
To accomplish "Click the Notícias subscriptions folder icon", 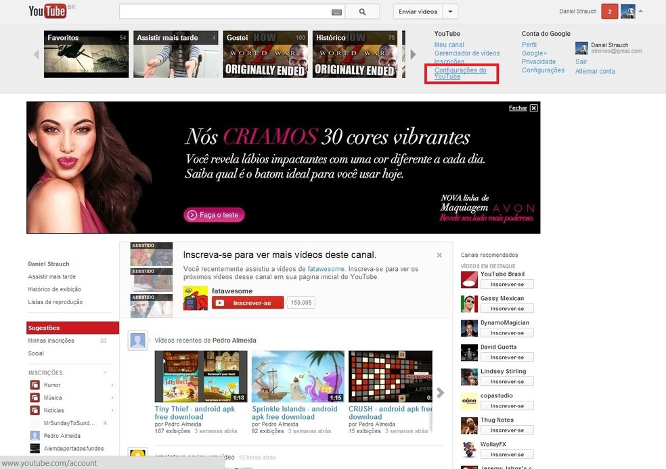I will click(35, 411).
